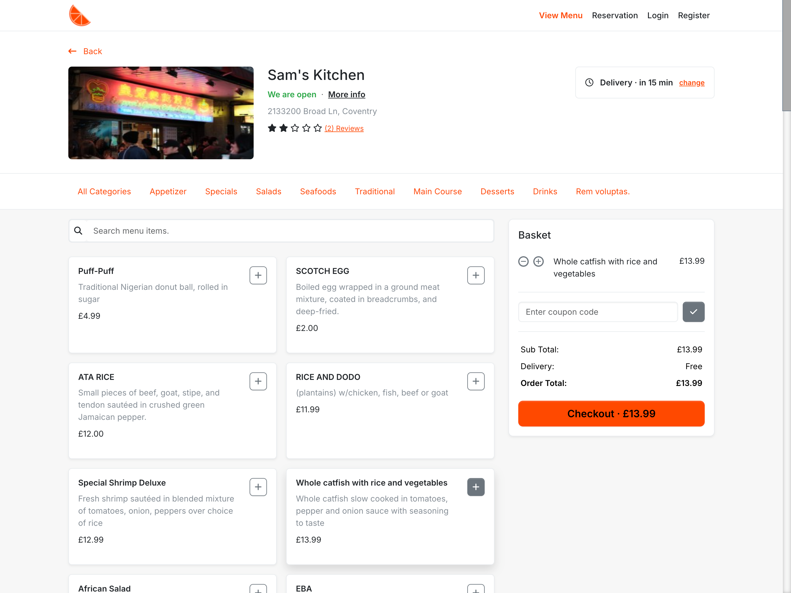
Task: Open the Seafoods category
Action: (x=318, y=191)
